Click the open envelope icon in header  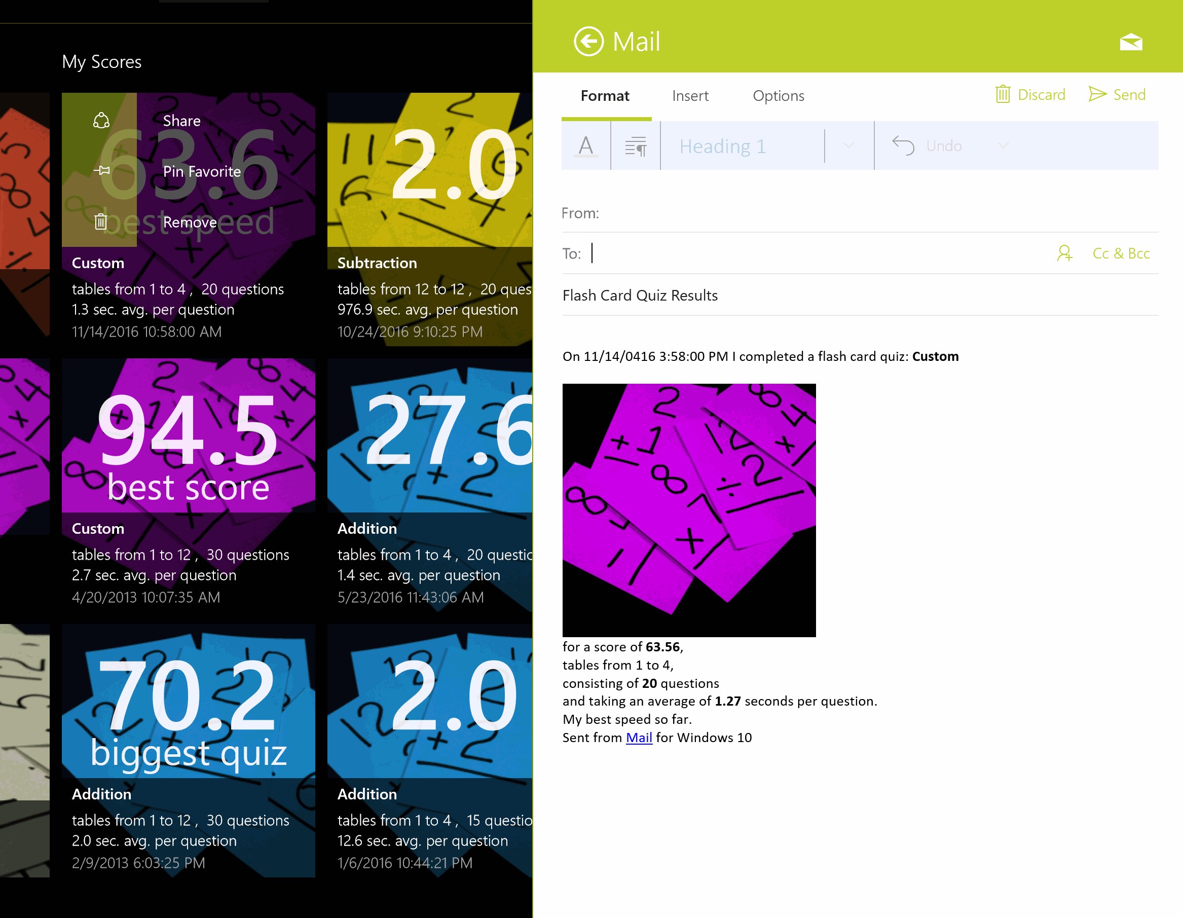1130,42
